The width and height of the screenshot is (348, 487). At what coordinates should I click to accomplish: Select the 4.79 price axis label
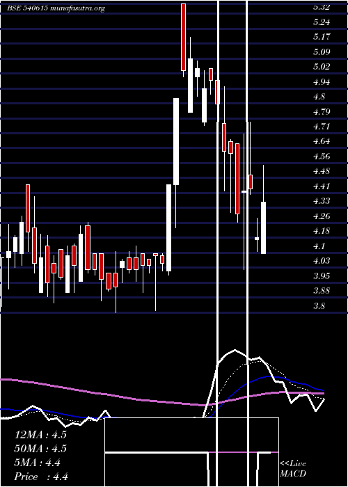coord(322,111)
